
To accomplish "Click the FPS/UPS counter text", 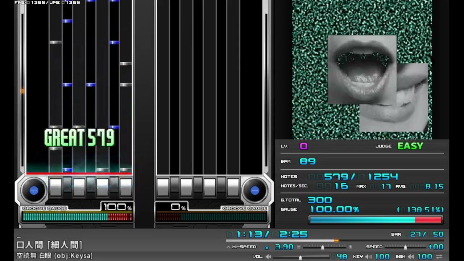I will click(47, 3).
